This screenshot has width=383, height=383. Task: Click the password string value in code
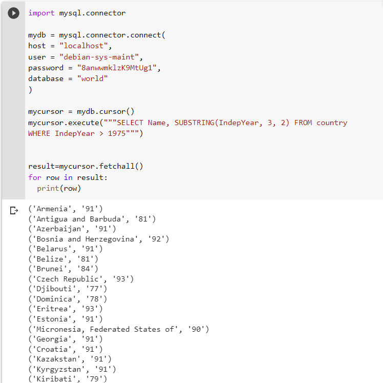117,68
